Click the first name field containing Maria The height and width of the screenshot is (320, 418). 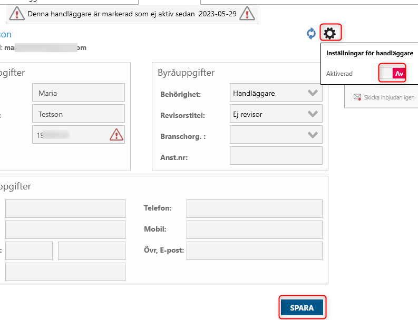(x=79, y=93)
